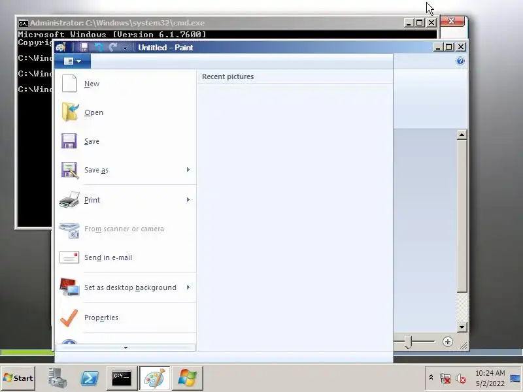Image resolution: width=523 pixels, height=392 pixels.
Task: Expand the Print submenu arrow
Action: (x=188, y=200)
